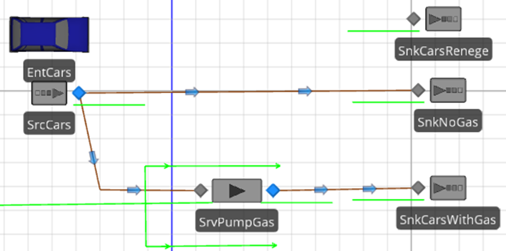Image resolution: width=506 pixels, height=251 pixels.
Task: Select the SnkCarsRenege input node diamond
Action: (414, 19)
